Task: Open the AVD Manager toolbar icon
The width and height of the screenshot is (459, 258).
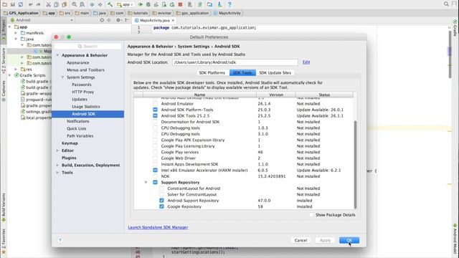Action: click(x=190, y=4)
